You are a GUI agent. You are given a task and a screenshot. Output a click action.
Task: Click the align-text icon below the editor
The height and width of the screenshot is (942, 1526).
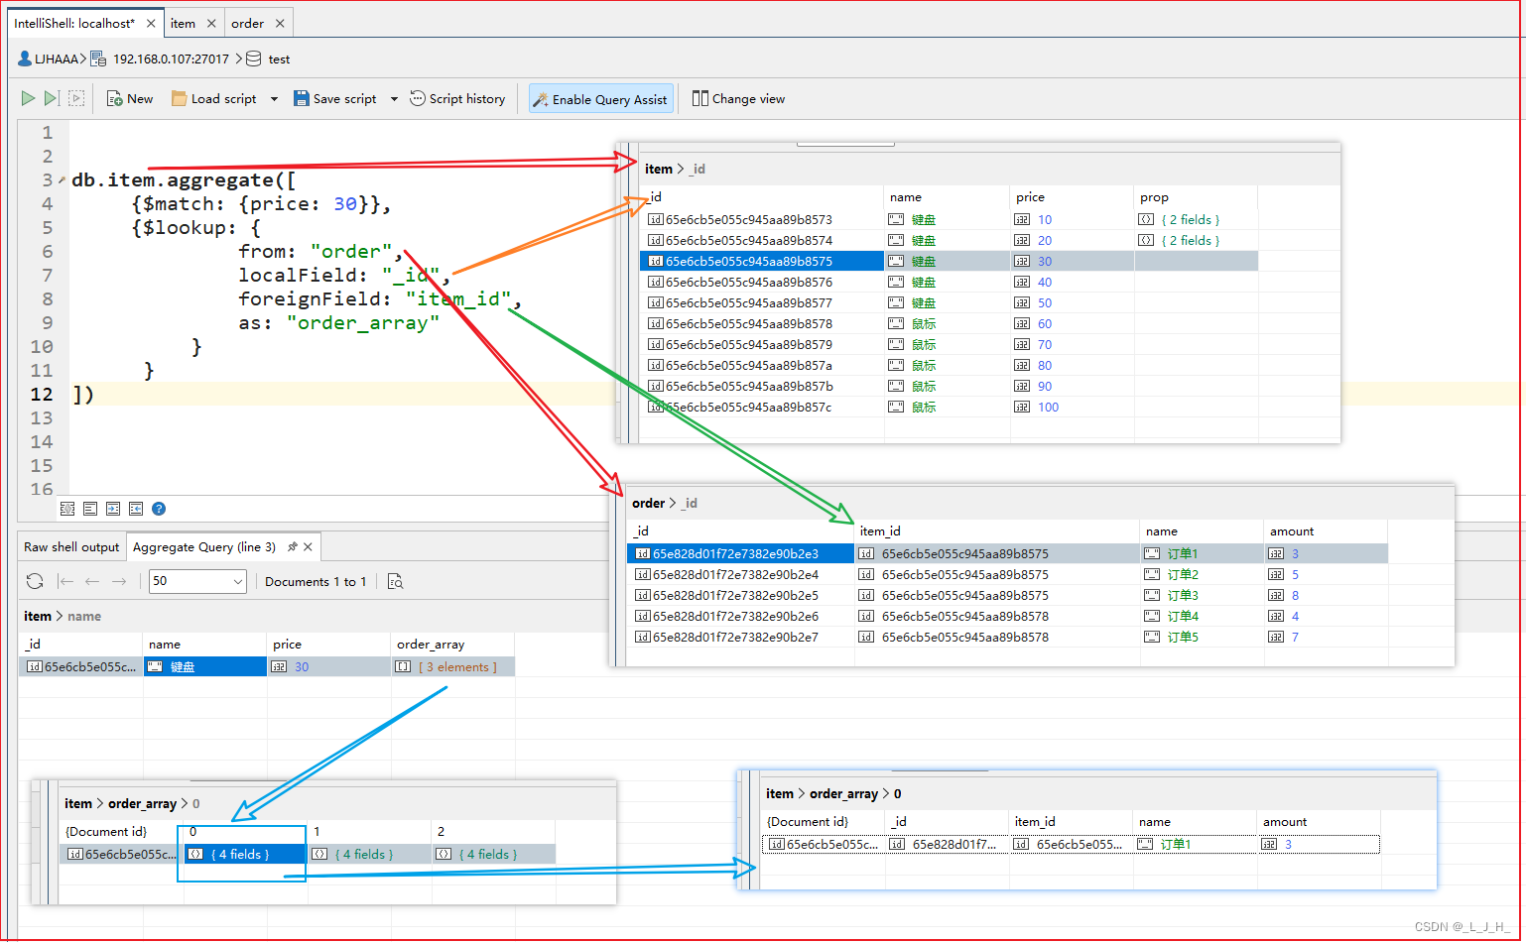click(90, 509)
